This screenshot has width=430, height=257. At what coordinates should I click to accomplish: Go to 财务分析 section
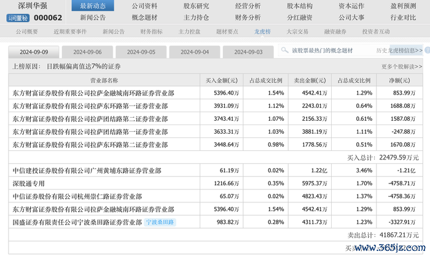point(248,18)
